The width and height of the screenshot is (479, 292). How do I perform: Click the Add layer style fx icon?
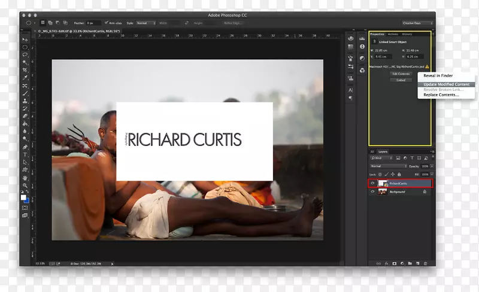(386, 263)
